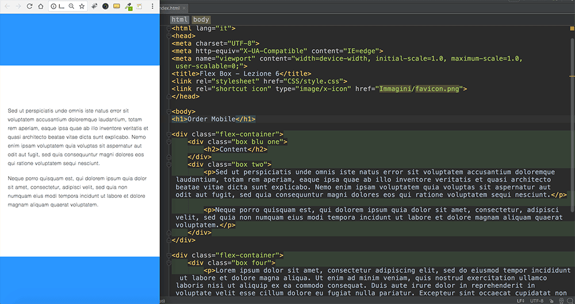Click the Neque porro paragraph in browser
The height and width of the screenshot is (304, 575).
tap(78, 192)
